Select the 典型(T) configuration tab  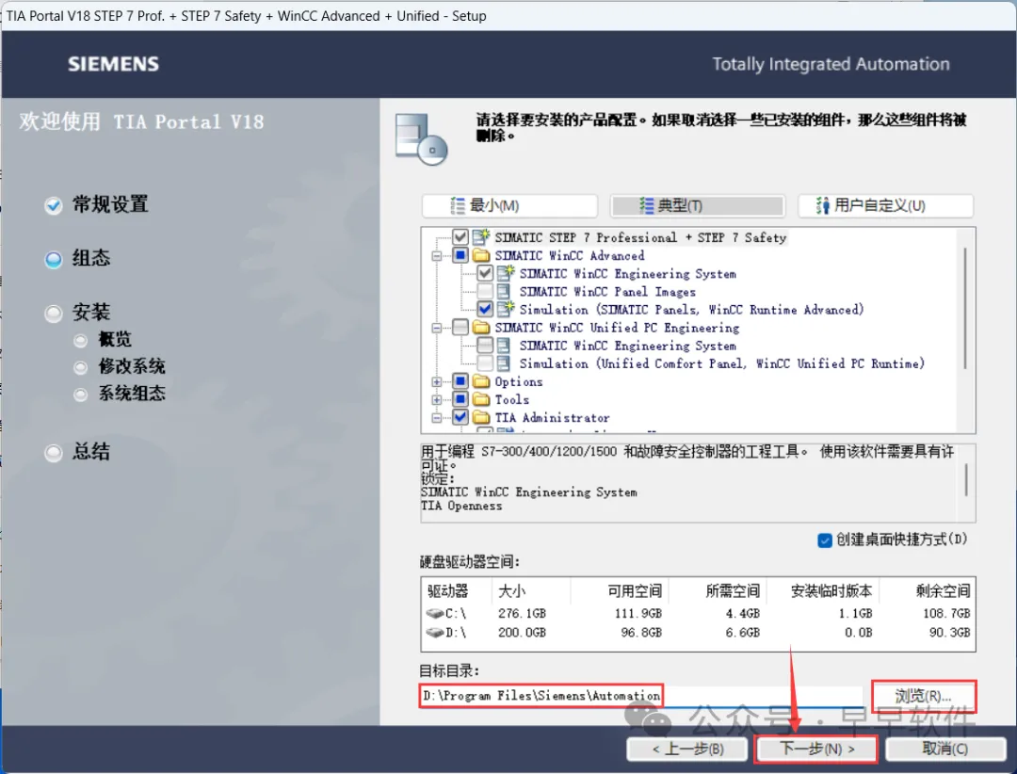tap(698, 205)
